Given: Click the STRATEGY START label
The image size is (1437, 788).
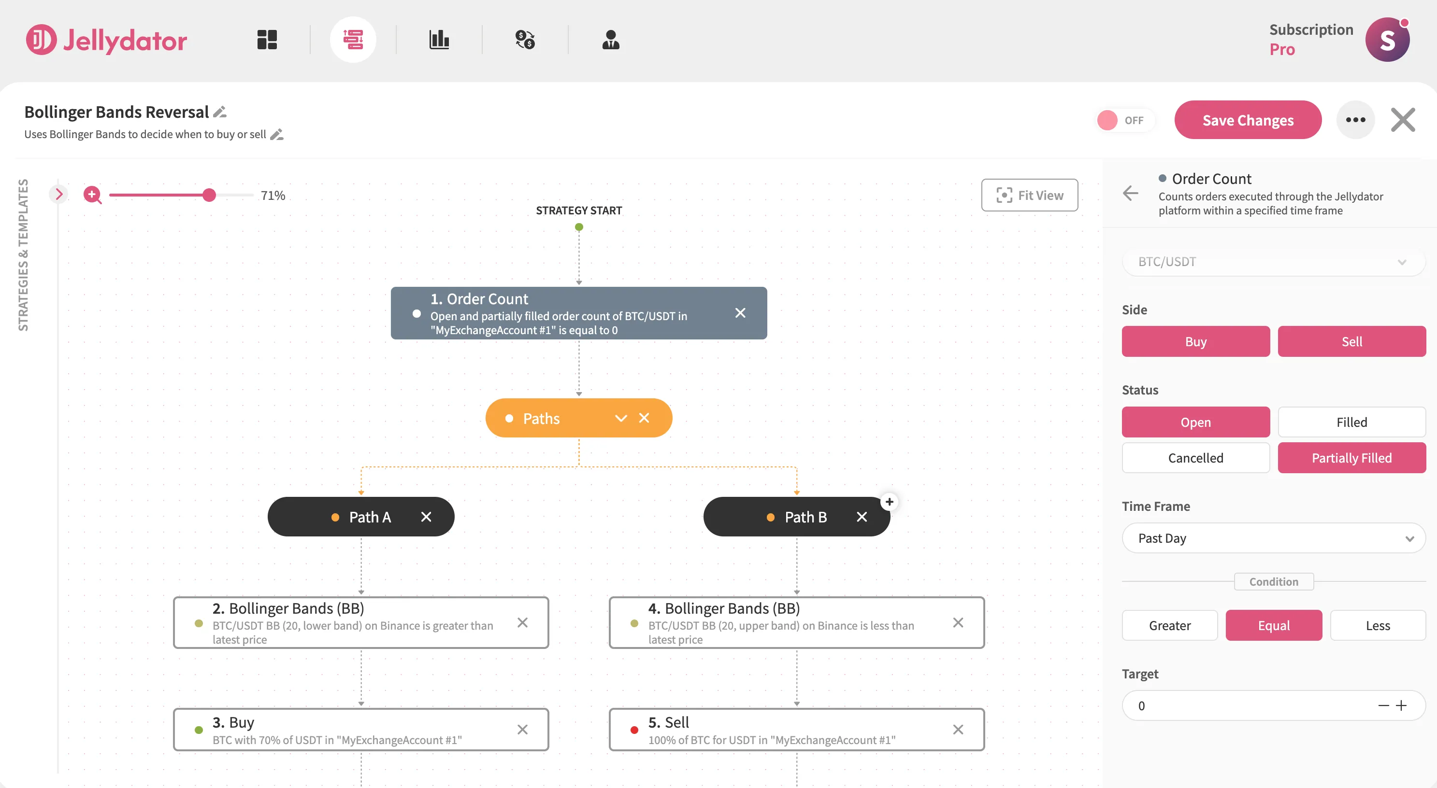Looking at the screenshot, I should pyautogui.click(x=578, y=211).
